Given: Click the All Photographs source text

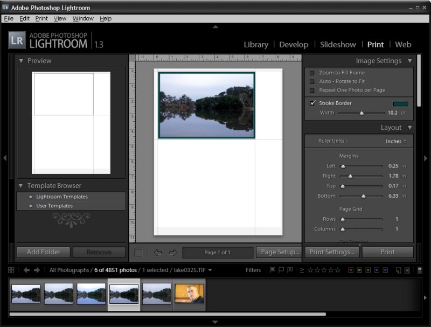Looking at the screenshot, I should click(69, 270).
